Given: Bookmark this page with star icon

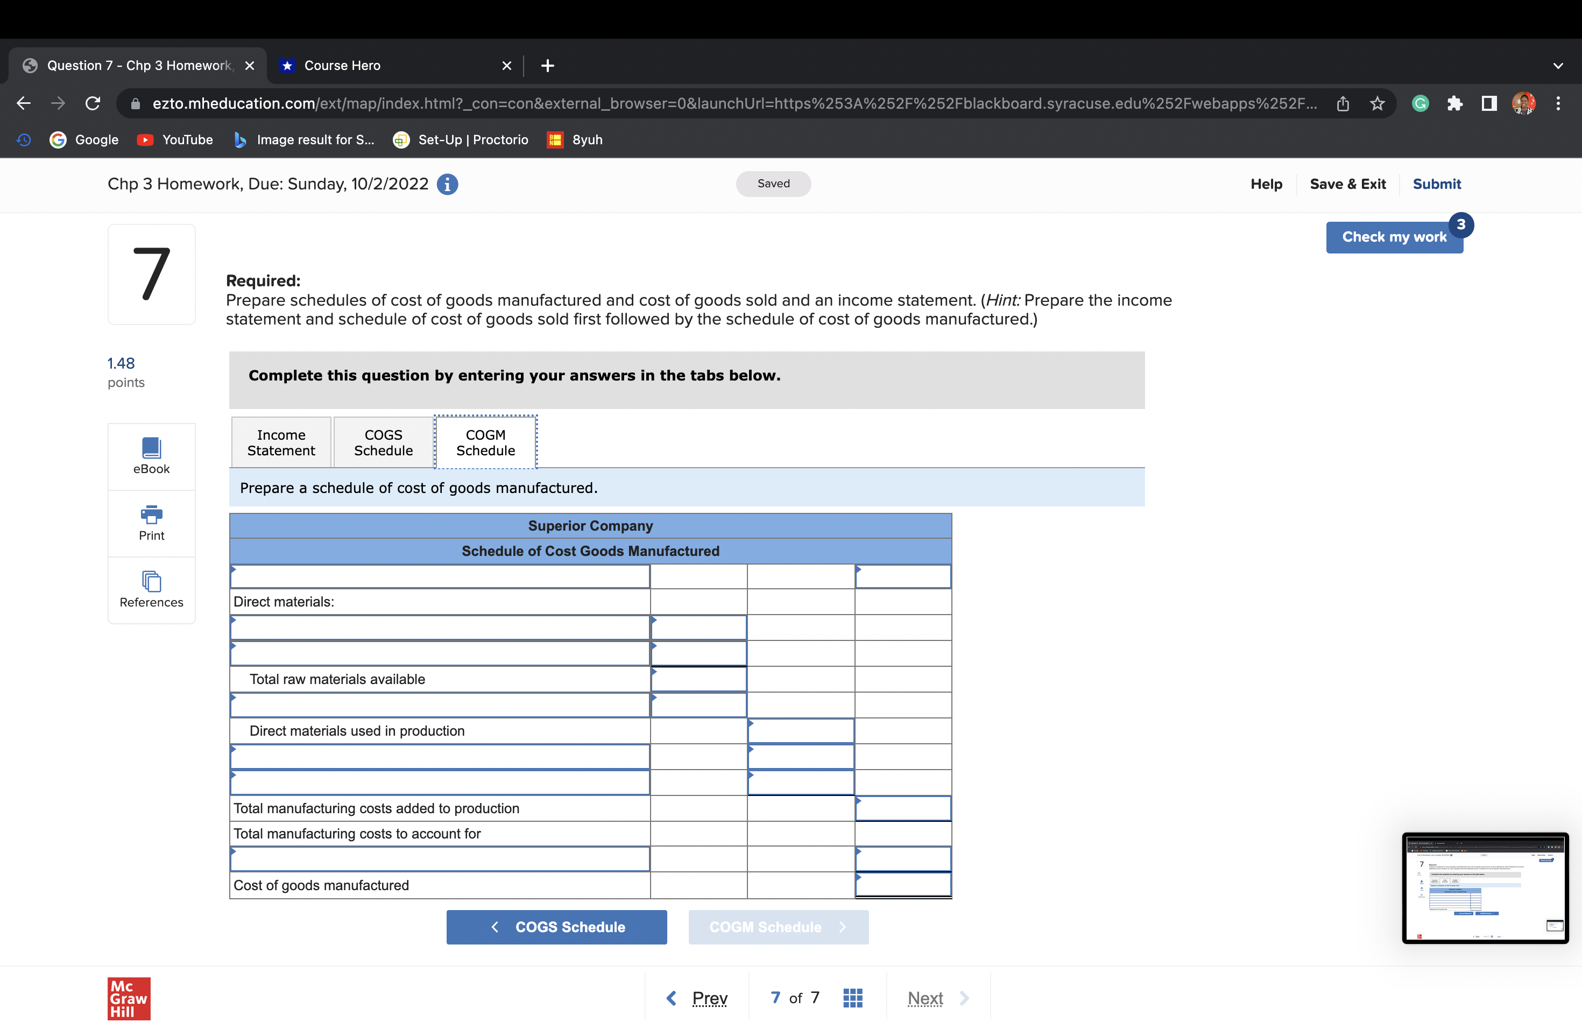Looking at the screenshot, I should 1378,104.
